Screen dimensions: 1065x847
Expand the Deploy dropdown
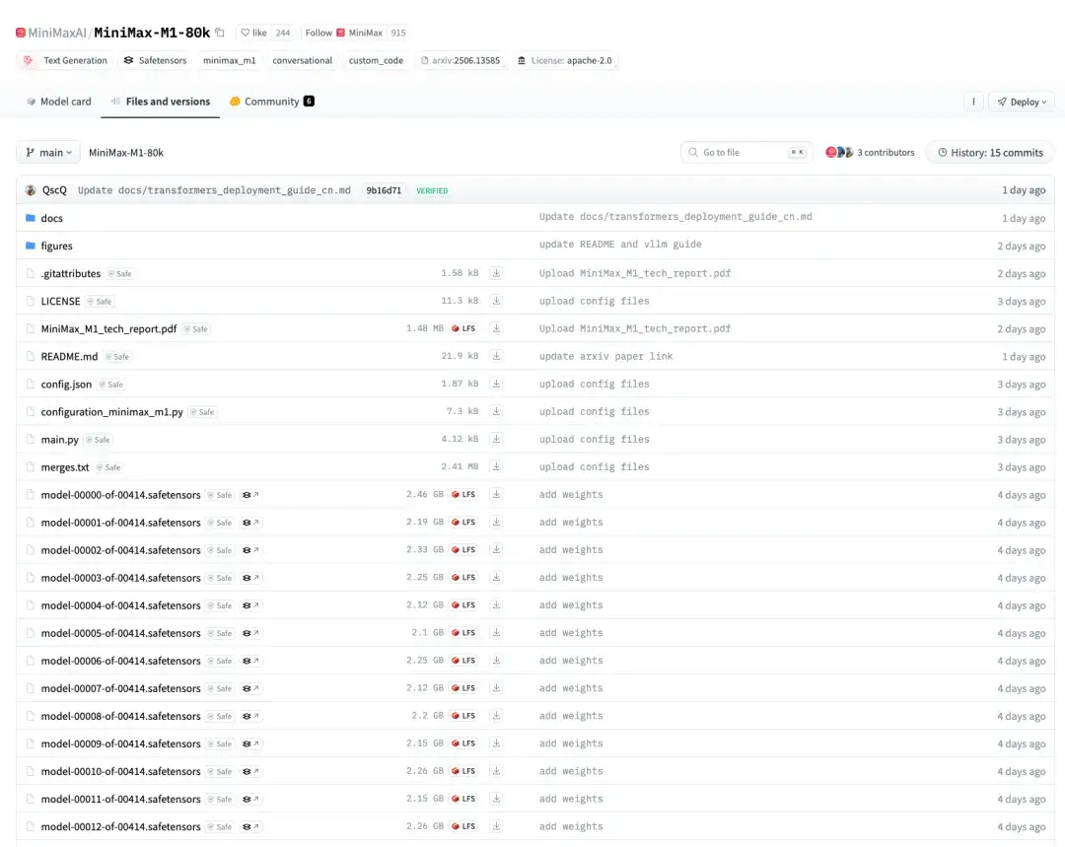pos(1022,102)
